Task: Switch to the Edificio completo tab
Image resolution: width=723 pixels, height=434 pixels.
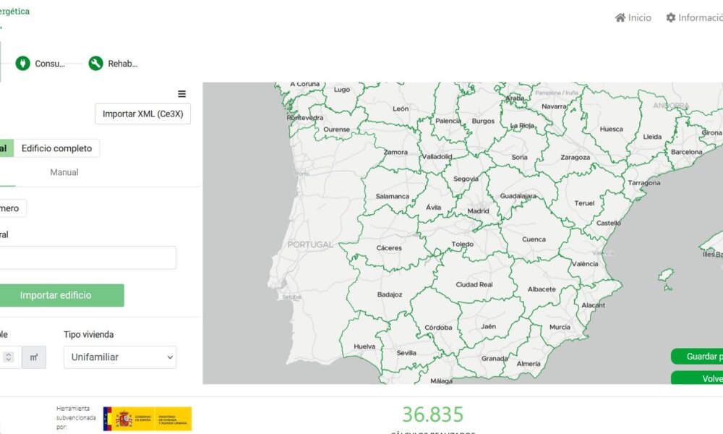Action: click(x=58, y=148)
